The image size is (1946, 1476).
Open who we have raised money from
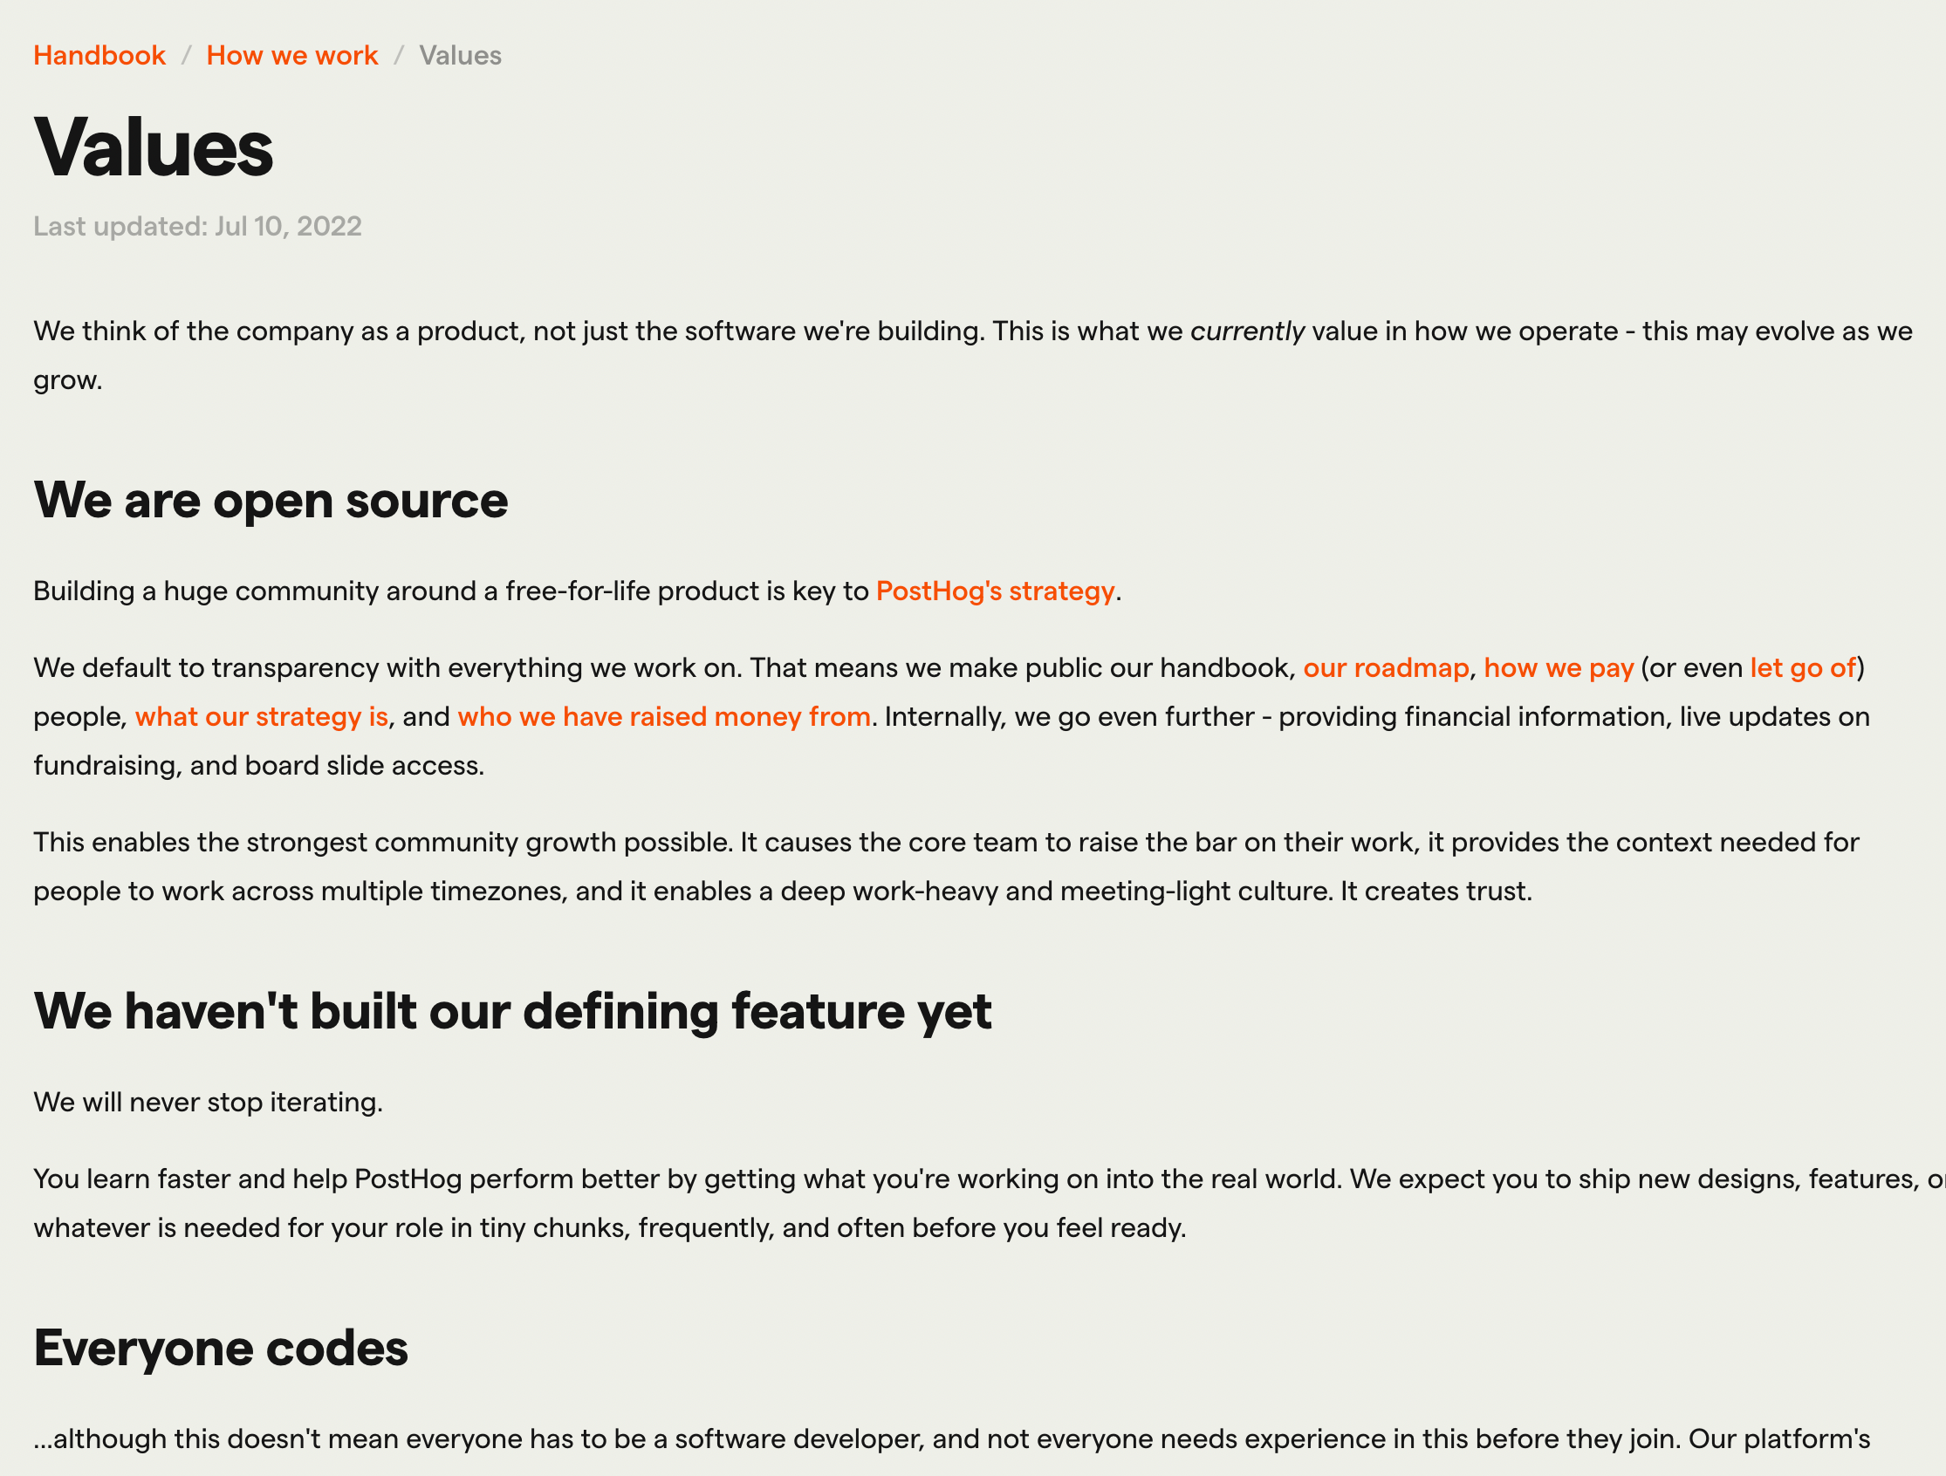click(x=663, y=716)
